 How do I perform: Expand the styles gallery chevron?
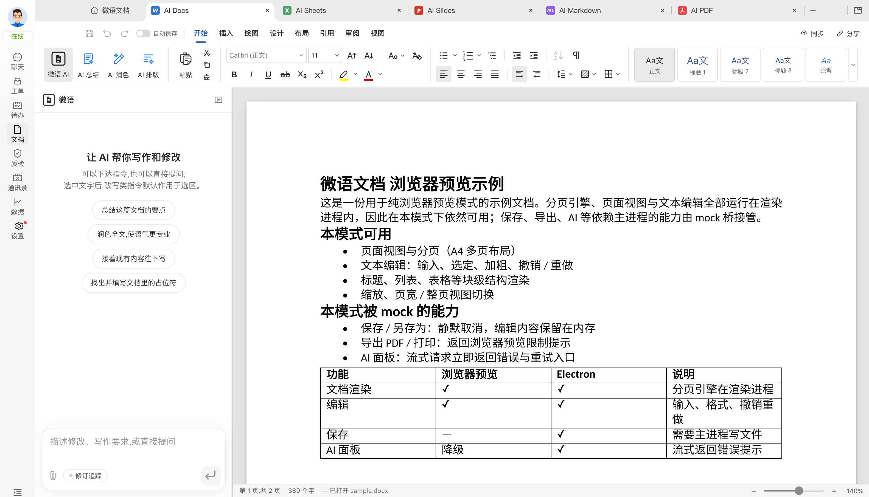(853, 65)
